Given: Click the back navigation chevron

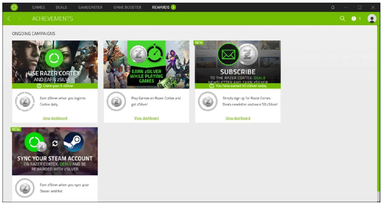Looking at the screenshot, I should coord(8,19).
